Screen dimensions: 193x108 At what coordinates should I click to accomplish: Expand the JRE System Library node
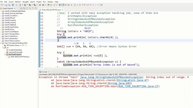click(3, 45)
